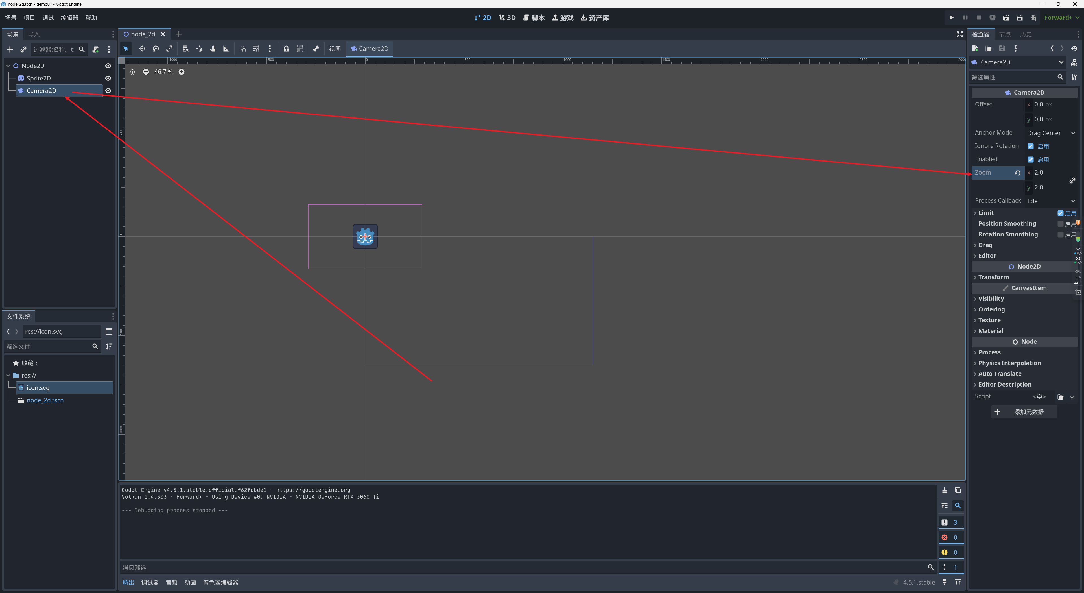The height and width of the screenshot is (593, 1084).
Task: Select the Move mode tool
Action: pos(142,49)
